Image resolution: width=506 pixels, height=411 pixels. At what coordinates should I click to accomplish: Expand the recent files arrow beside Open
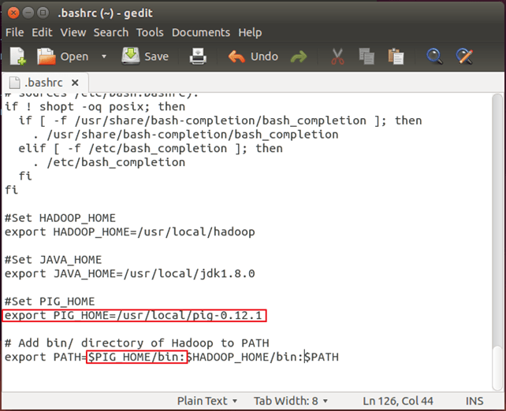[104, 57]
